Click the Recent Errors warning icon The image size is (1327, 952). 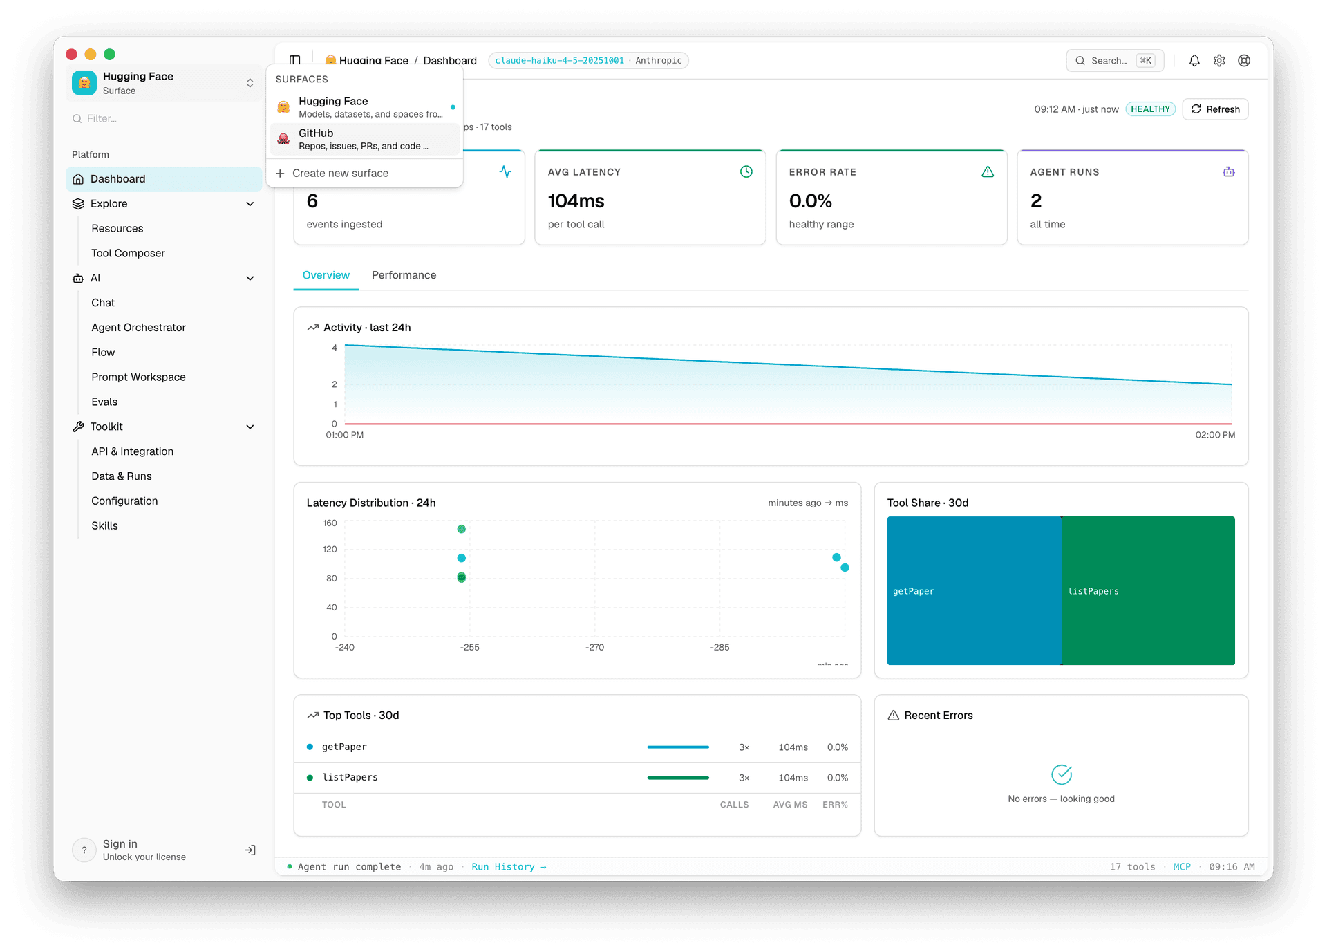coord(894,716)
